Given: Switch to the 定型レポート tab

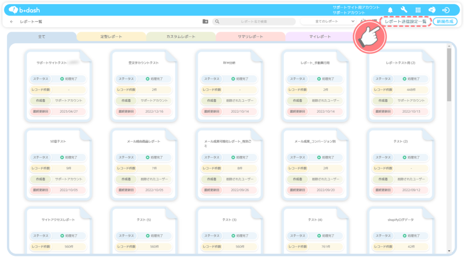Looking at the screenshot, I should pos(111,37).
